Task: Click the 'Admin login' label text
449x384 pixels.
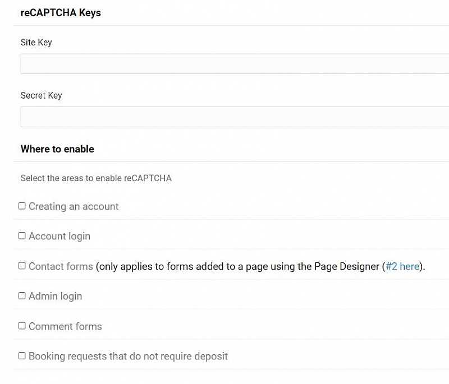Action: 56,297
